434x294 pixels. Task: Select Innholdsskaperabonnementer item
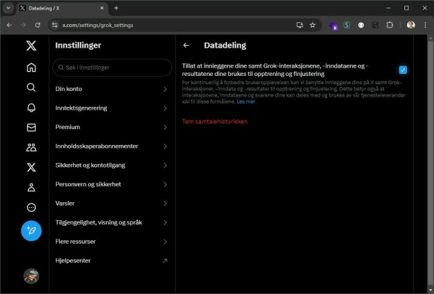(112, 146)
